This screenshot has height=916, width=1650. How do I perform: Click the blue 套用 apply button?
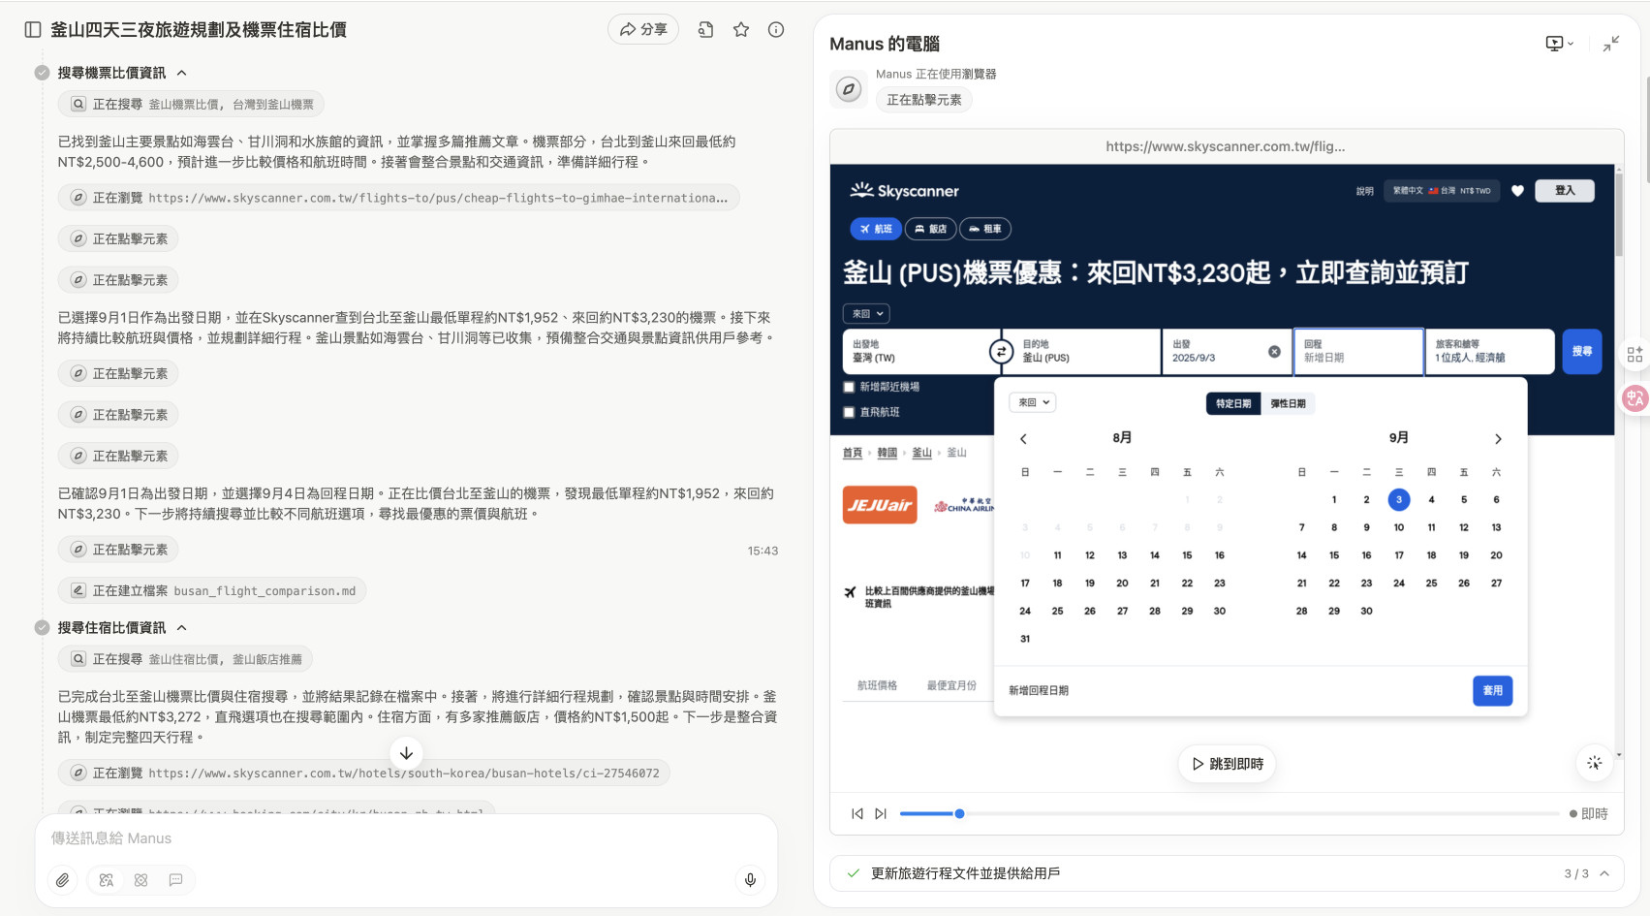(1493, 691)
